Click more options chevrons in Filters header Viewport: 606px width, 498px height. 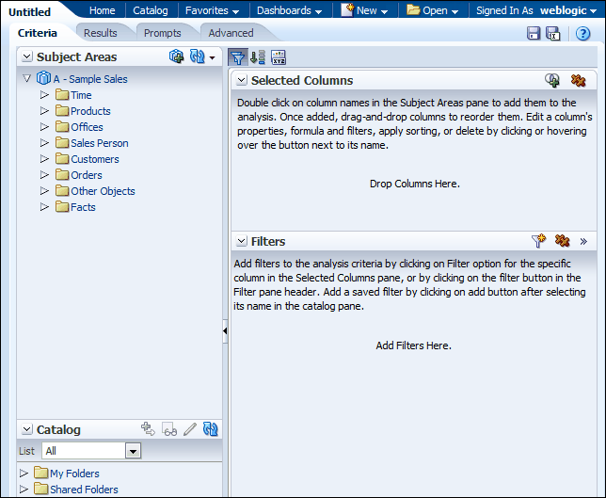tap(583, 242)
